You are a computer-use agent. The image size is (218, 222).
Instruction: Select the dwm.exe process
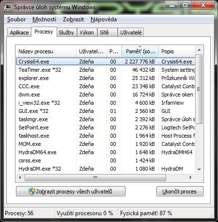coord(106,95)
